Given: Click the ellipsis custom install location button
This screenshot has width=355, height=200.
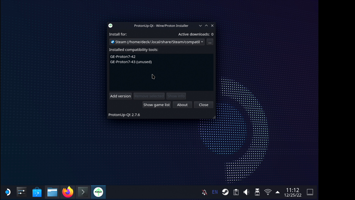Looking at the screenshot, I should [210, 42].
